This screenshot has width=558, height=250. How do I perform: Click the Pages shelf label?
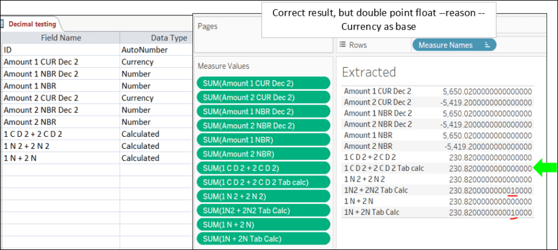click(208, 26)
